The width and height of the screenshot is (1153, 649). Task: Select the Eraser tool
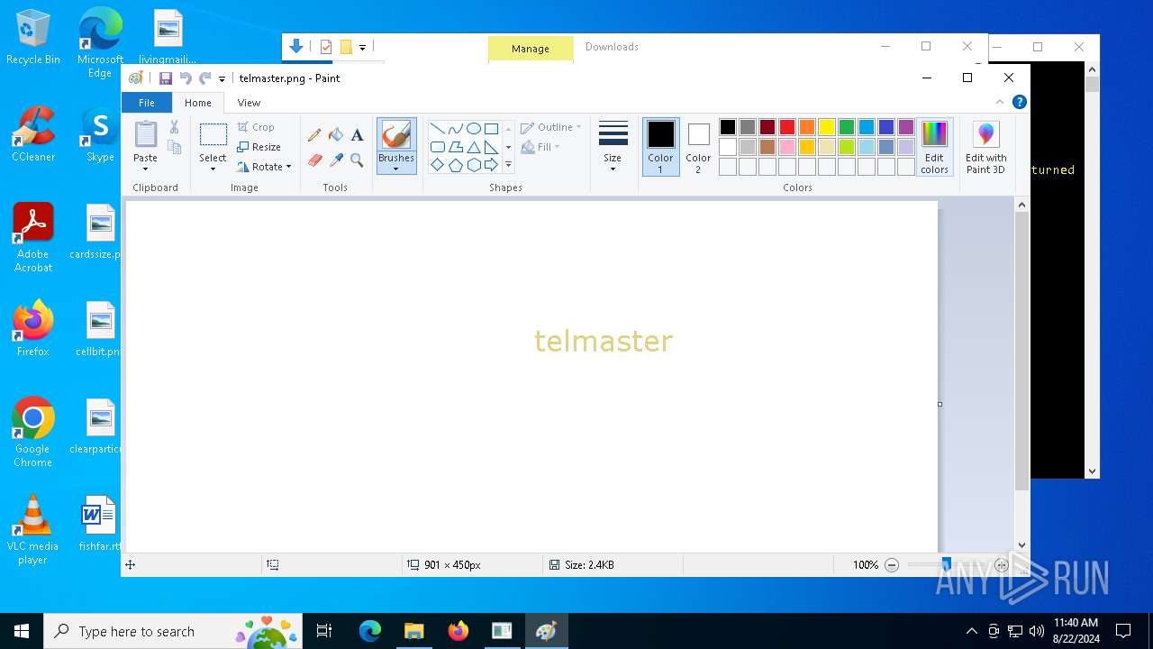pos(314,160)
